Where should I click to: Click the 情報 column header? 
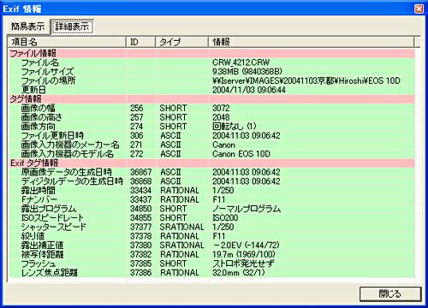click(311, 42)
